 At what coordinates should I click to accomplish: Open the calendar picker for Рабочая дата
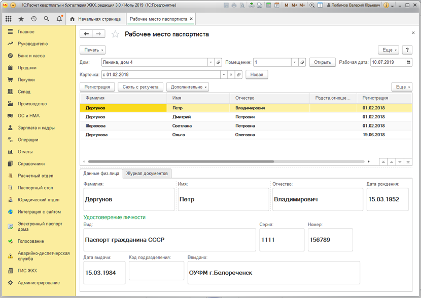[x=408, y=62]
